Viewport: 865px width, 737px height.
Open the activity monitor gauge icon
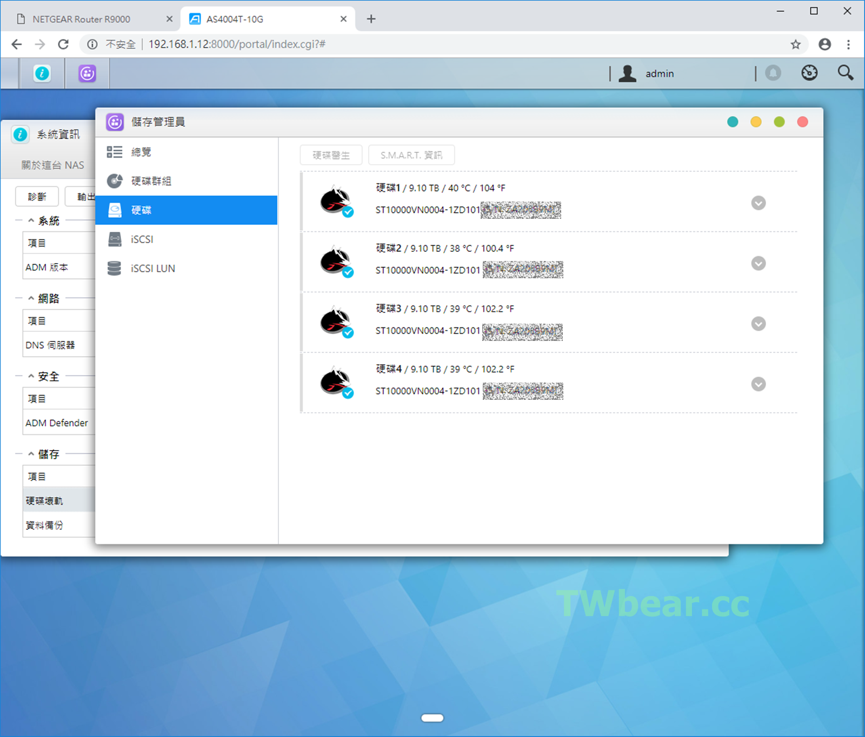[809, 73]
